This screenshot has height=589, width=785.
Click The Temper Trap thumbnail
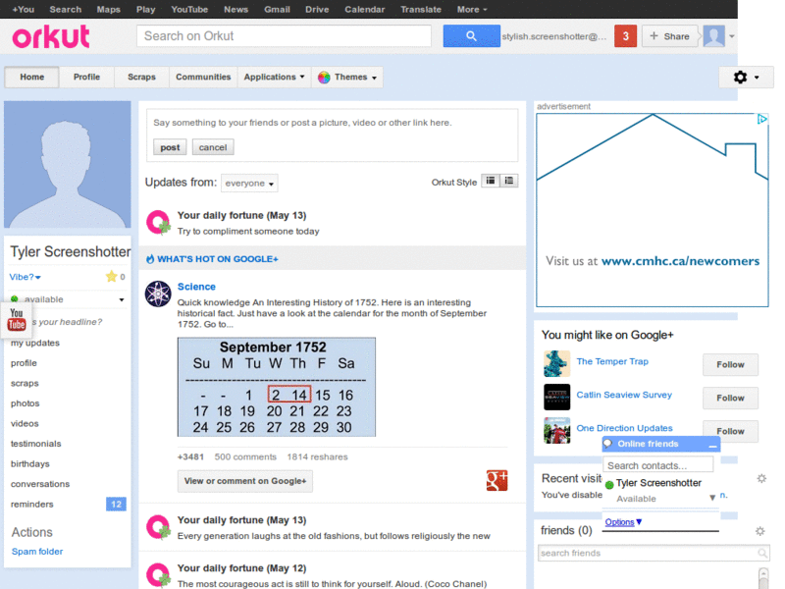[556, 363]
